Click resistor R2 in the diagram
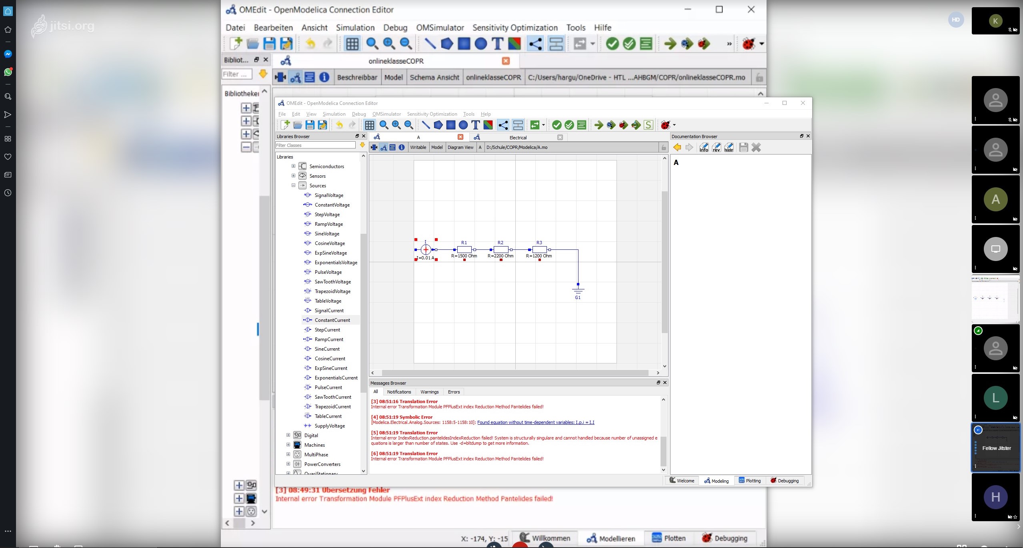 [x=500, y=249]
